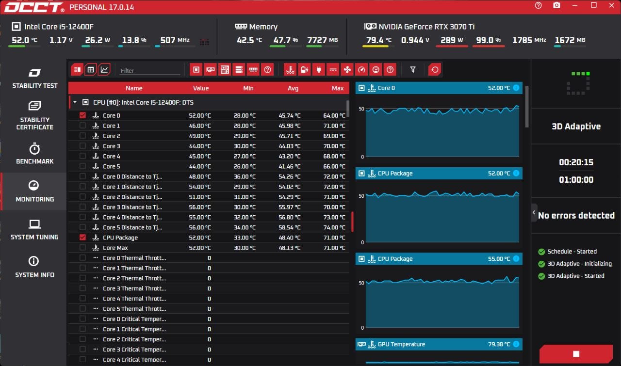Collapse the right test panel with the chevron
621x366 pixels.
(x=534, y=212)
